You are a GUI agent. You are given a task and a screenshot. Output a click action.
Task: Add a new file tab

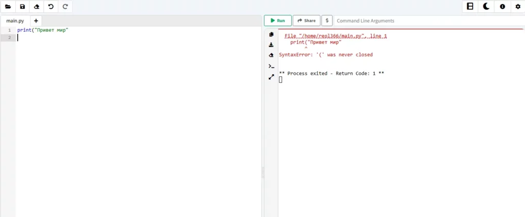click(x=36, y=21)
